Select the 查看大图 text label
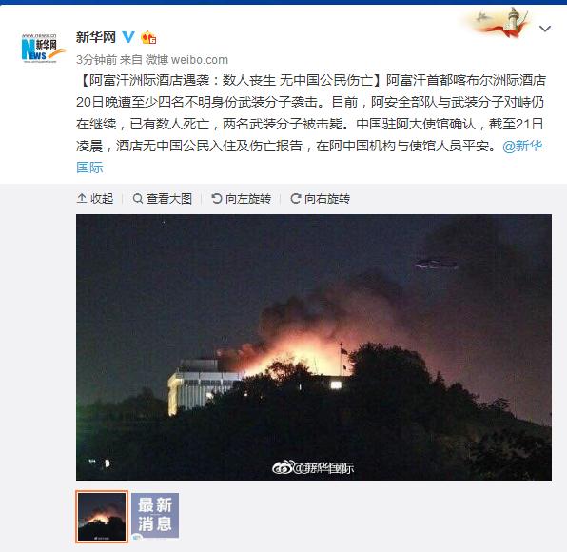This screenshot has width=567, height=552. click(169, 198)
